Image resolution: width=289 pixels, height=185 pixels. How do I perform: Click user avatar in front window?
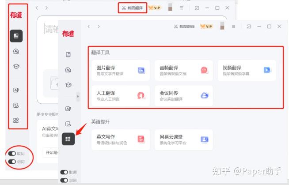point(222,26)
